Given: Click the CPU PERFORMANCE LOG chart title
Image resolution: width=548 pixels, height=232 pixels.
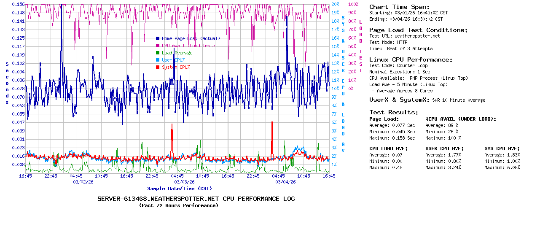Looking at the screenshot, I should coord(196,199).
